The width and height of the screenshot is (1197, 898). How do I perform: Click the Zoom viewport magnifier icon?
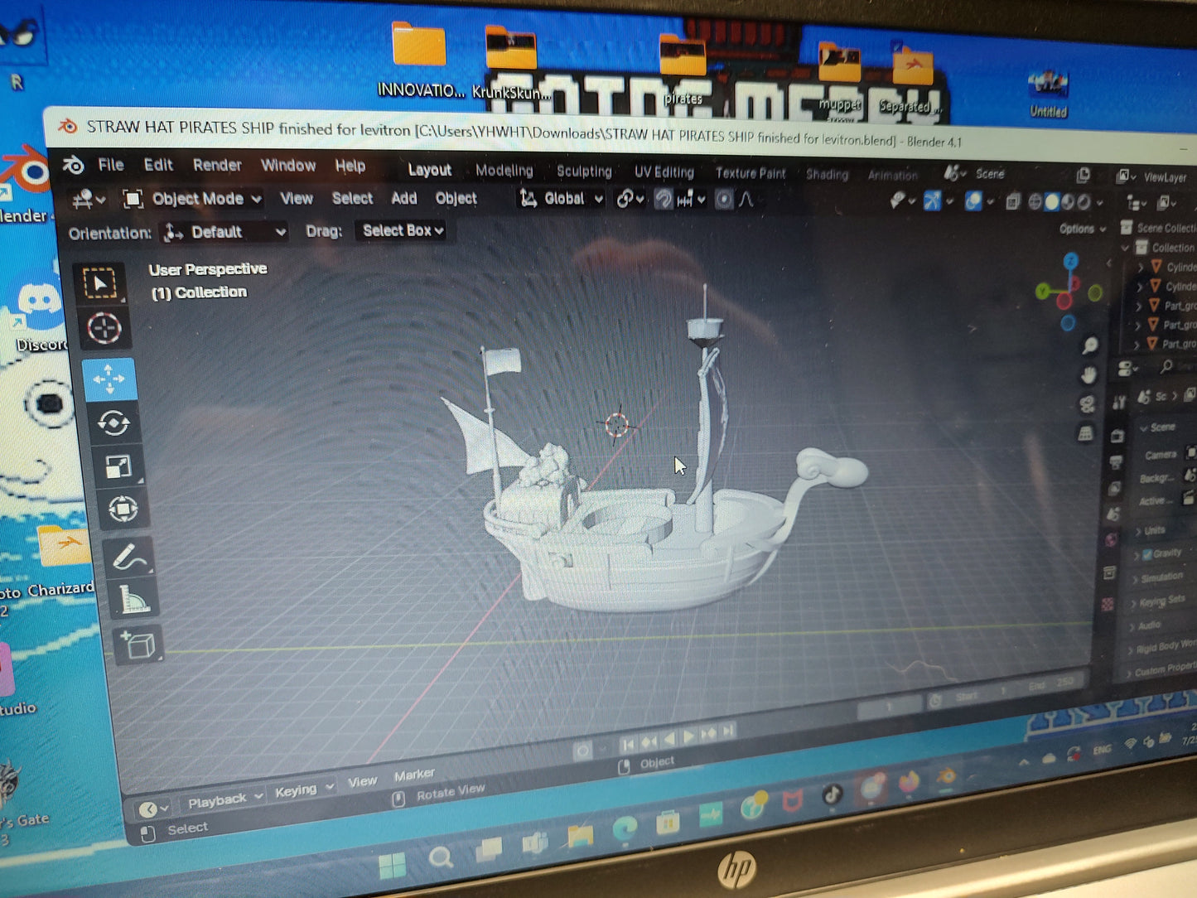(x=1089, y=345)
